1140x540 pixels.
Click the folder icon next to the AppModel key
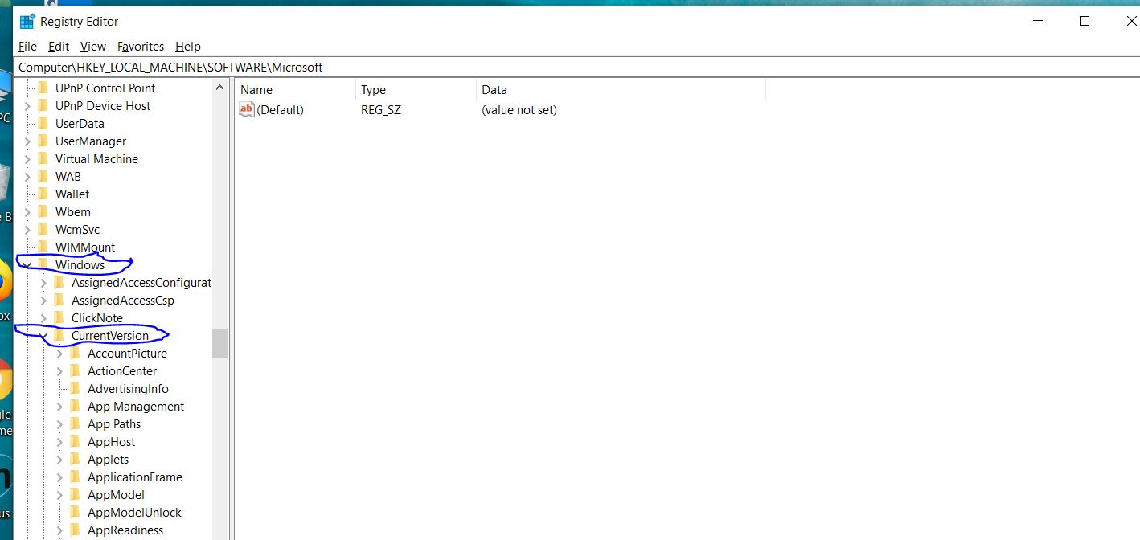[x=76, y=494]
